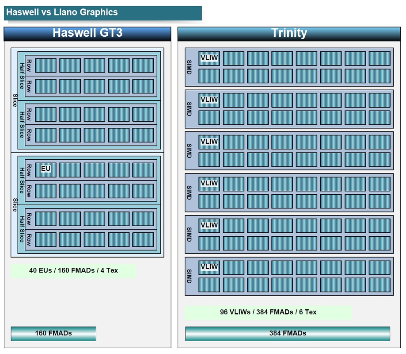This screenshot has height=354, width=406.
Task: Click the 96 VLIWs / 384 FMADs / 6 Tex label
Action: coord(268,312)
